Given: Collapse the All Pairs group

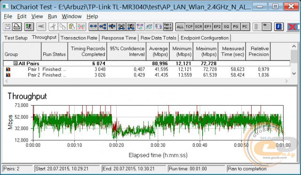Looking at the screenshot, I should coord(16,63).
